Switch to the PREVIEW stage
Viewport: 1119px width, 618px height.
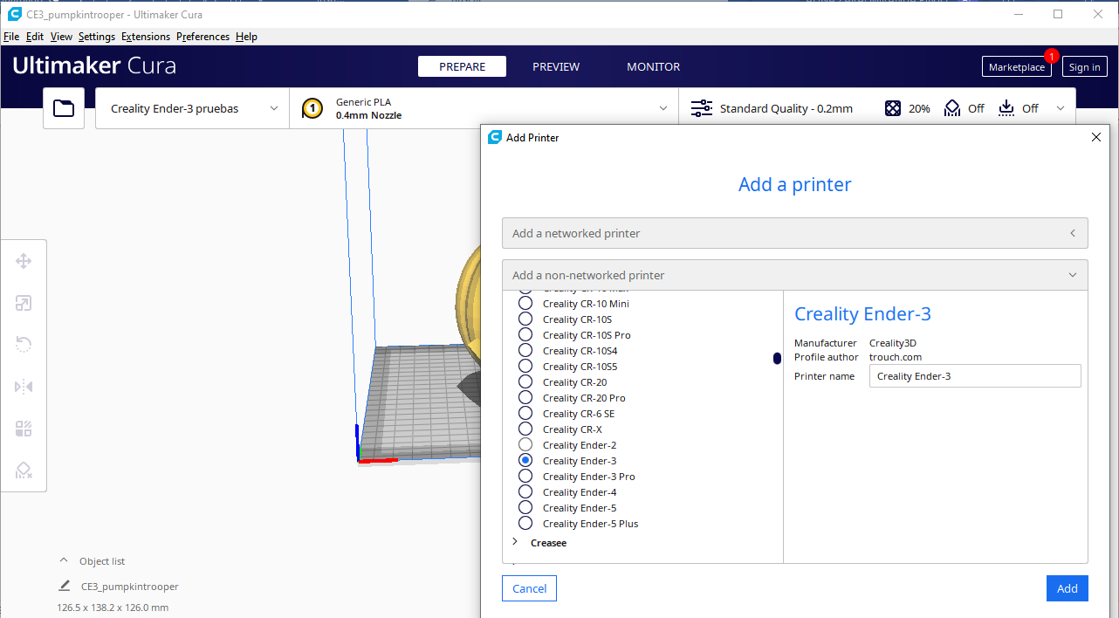point(556,67)
